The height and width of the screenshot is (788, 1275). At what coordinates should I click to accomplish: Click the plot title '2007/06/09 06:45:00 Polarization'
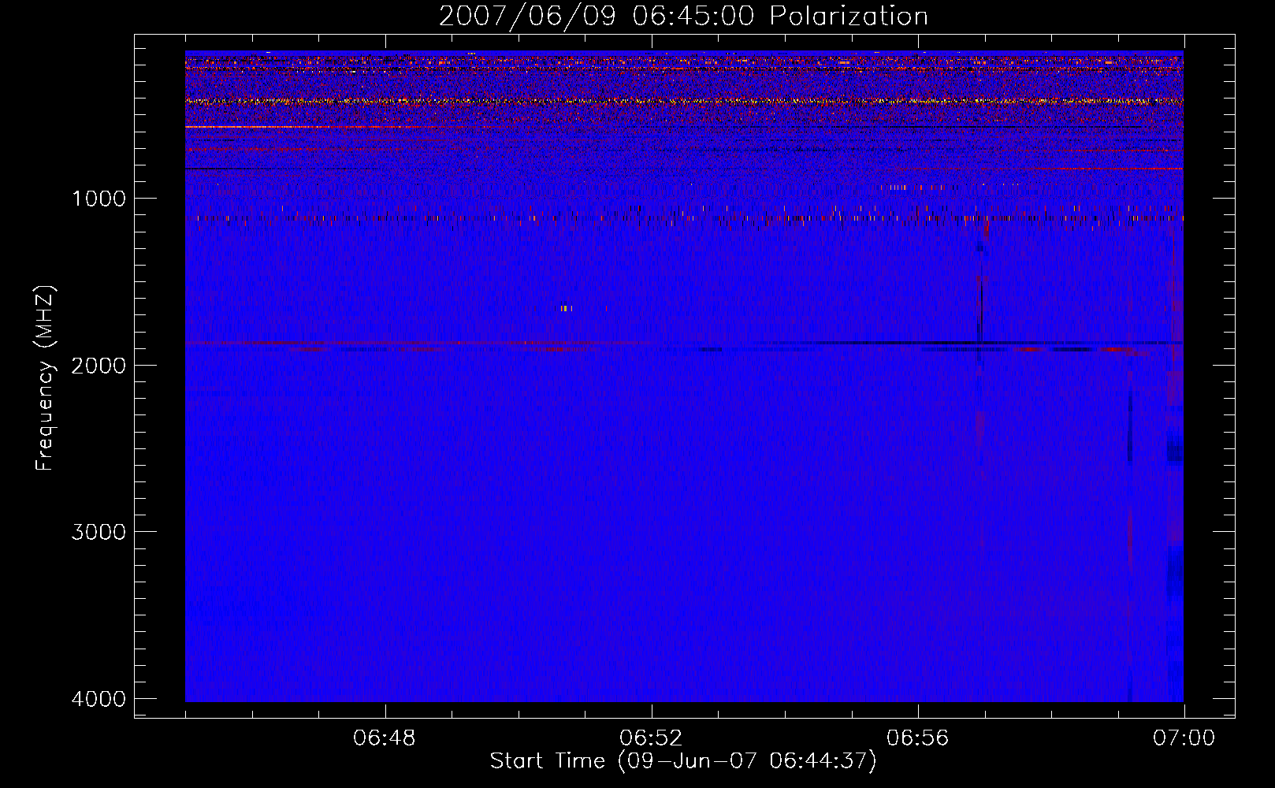click(x=683, y=16)
